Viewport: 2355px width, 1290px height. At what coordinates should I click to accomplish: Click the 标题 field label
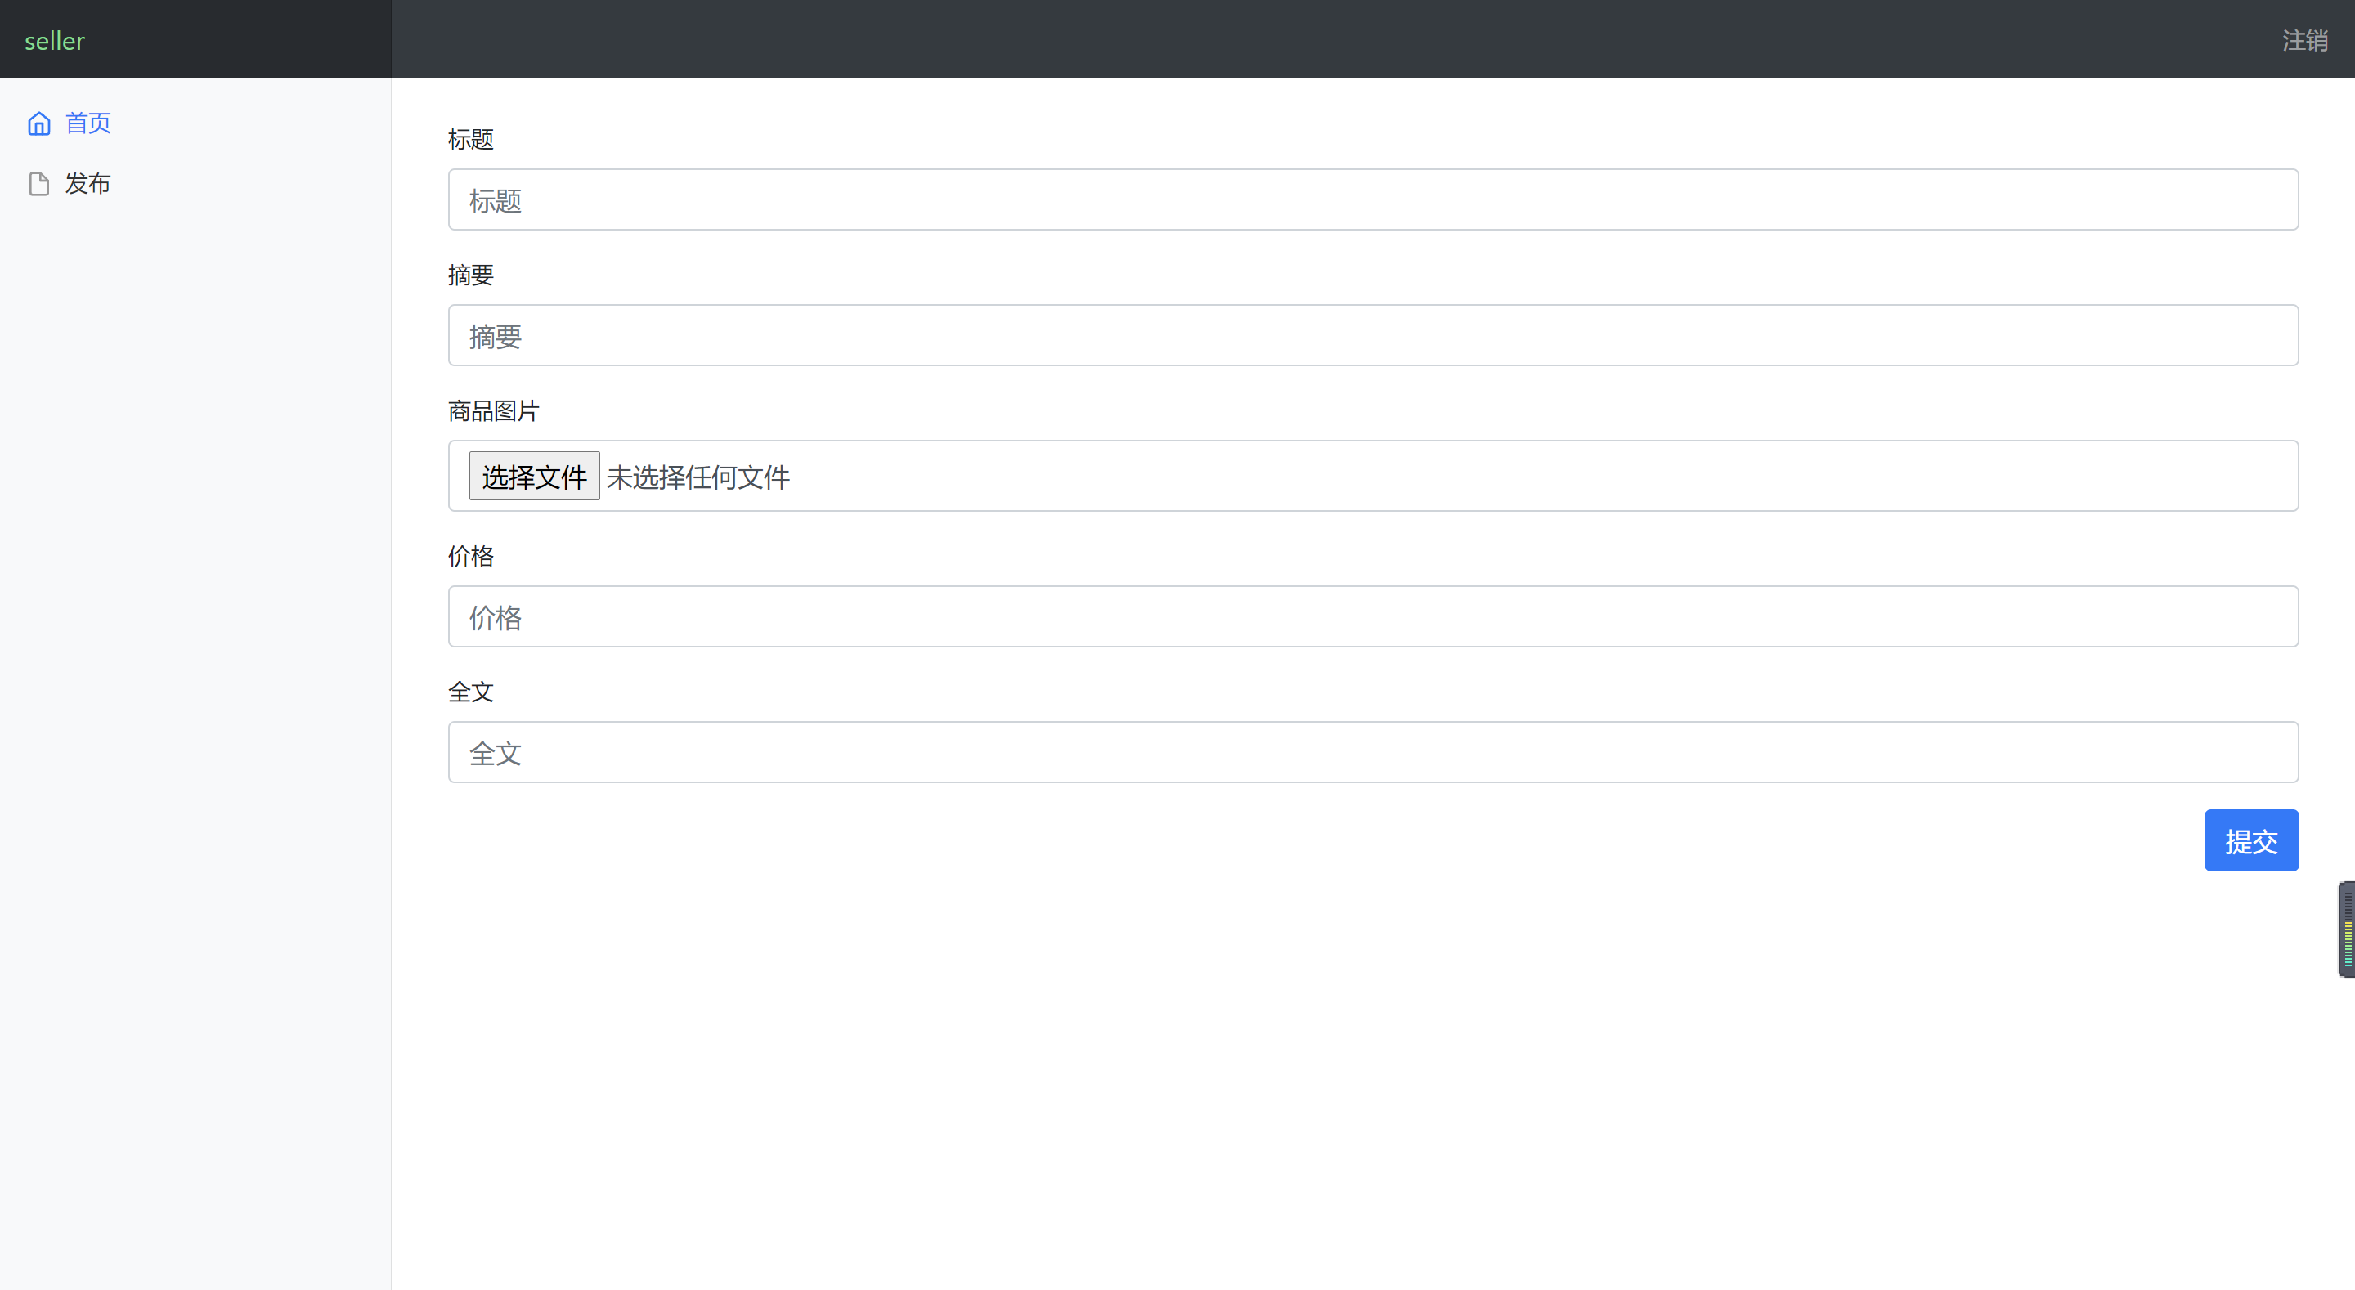[470, 139]
